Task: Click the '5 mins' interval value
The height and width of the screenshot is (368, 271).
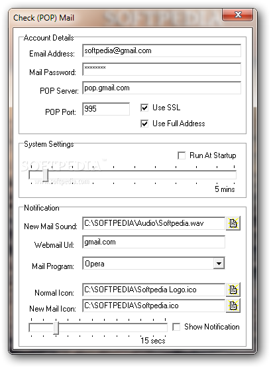Action: tap(225, 189)
